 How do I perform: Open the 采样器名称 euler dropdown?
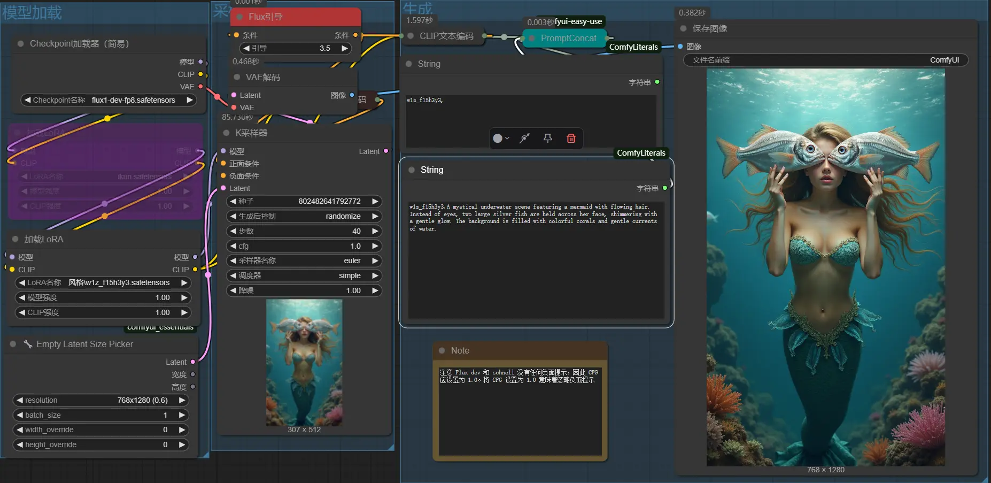point(304,260)
